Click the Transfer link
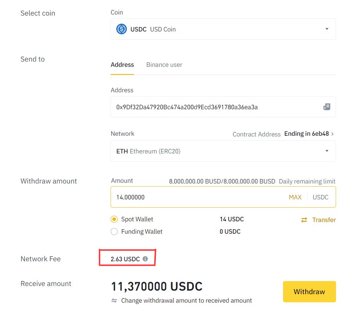This screenshot has width=359, height=315. coord(324,220)
